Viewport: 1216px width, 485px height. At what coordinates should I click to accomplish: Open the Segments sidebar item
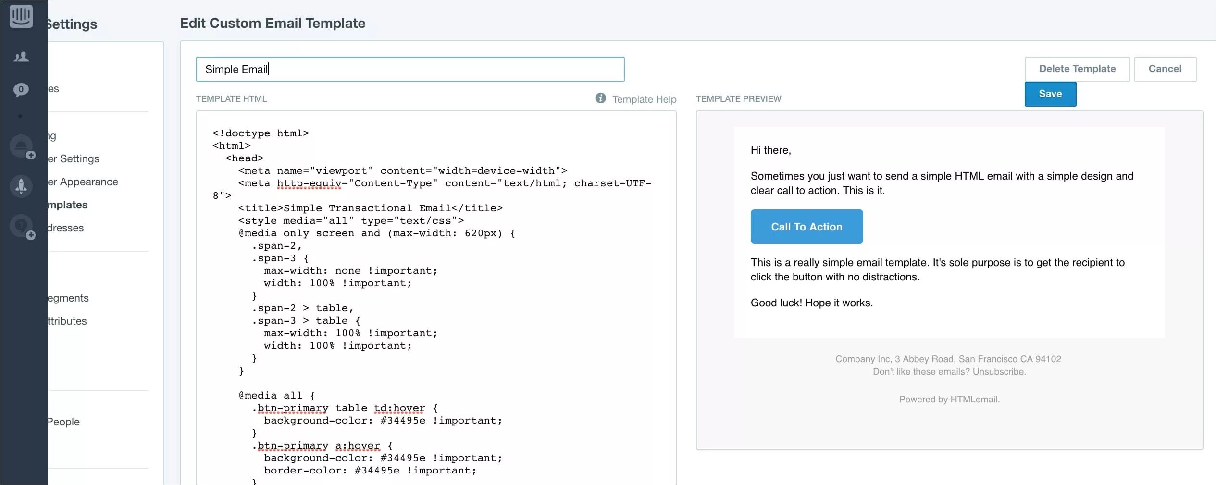coord(68,298)
